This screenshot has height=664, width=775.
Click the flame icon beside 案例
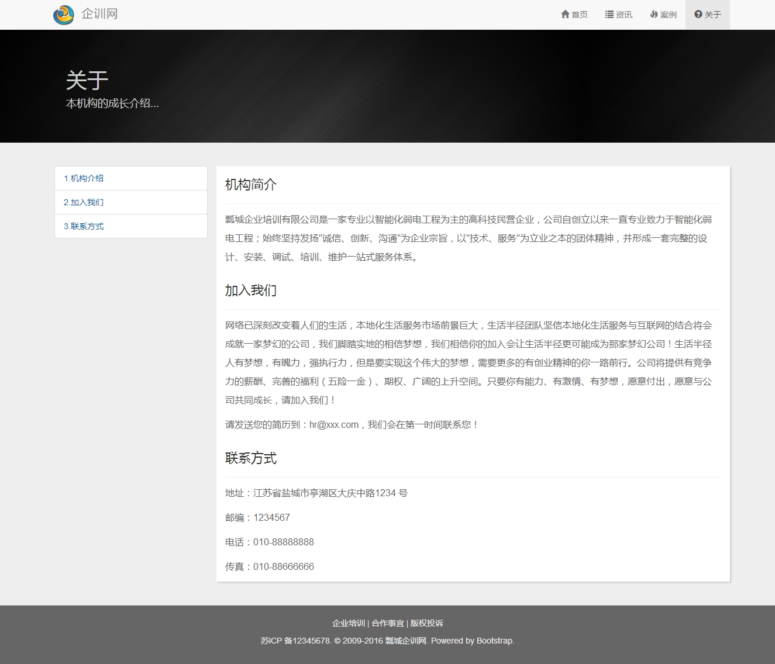point(654,14)
